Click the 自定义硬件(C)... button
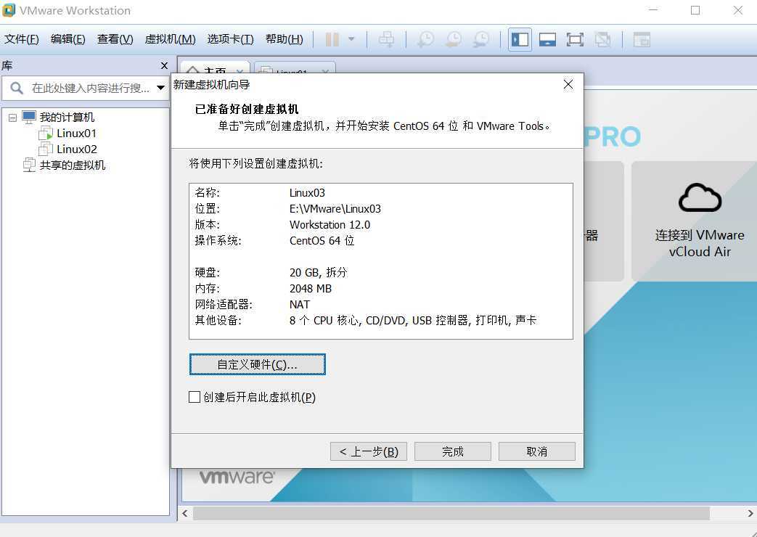Viewport: 757px width, 537px height. (258, 364)
